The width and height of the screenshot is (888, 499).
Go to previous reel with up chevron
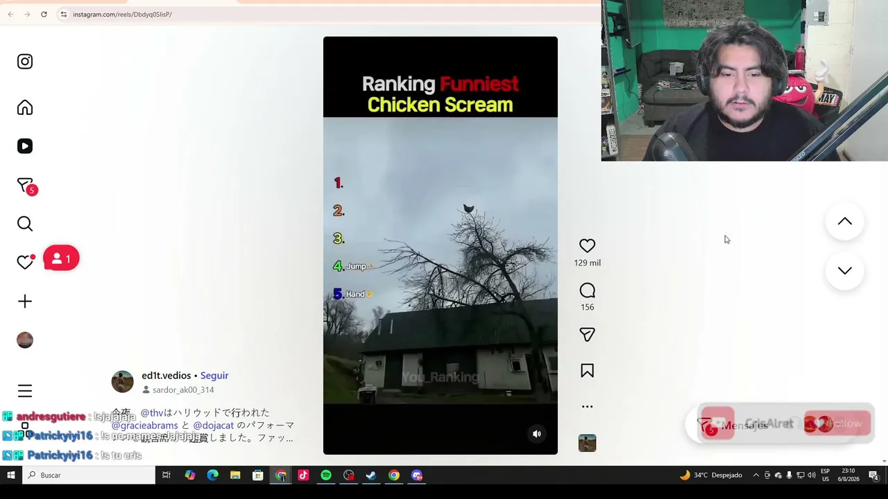click(844, 222)
